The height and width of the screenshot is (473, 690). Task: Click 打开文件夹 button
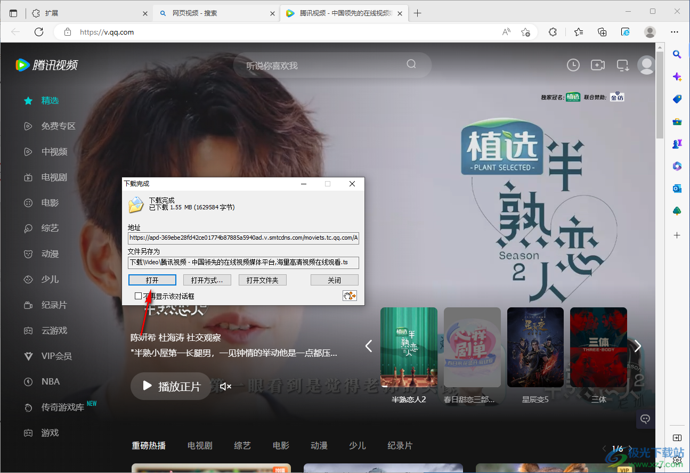[x=263, y=280]
